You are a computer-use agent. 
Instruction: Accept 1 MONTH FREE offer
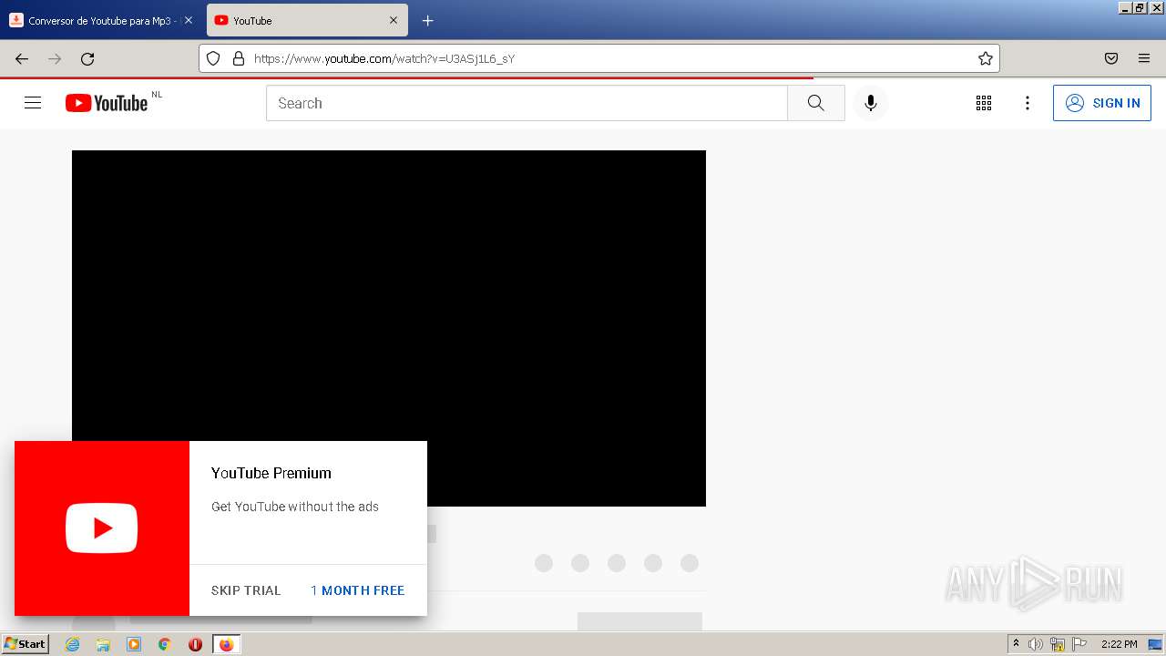358,590
